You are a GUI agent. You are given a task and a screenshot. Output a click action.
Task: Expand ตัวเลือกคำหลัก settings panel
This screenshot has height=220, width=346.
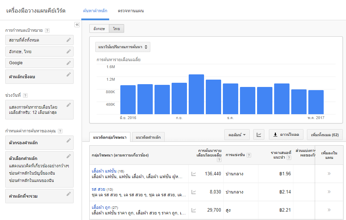(x=69, y=156)
